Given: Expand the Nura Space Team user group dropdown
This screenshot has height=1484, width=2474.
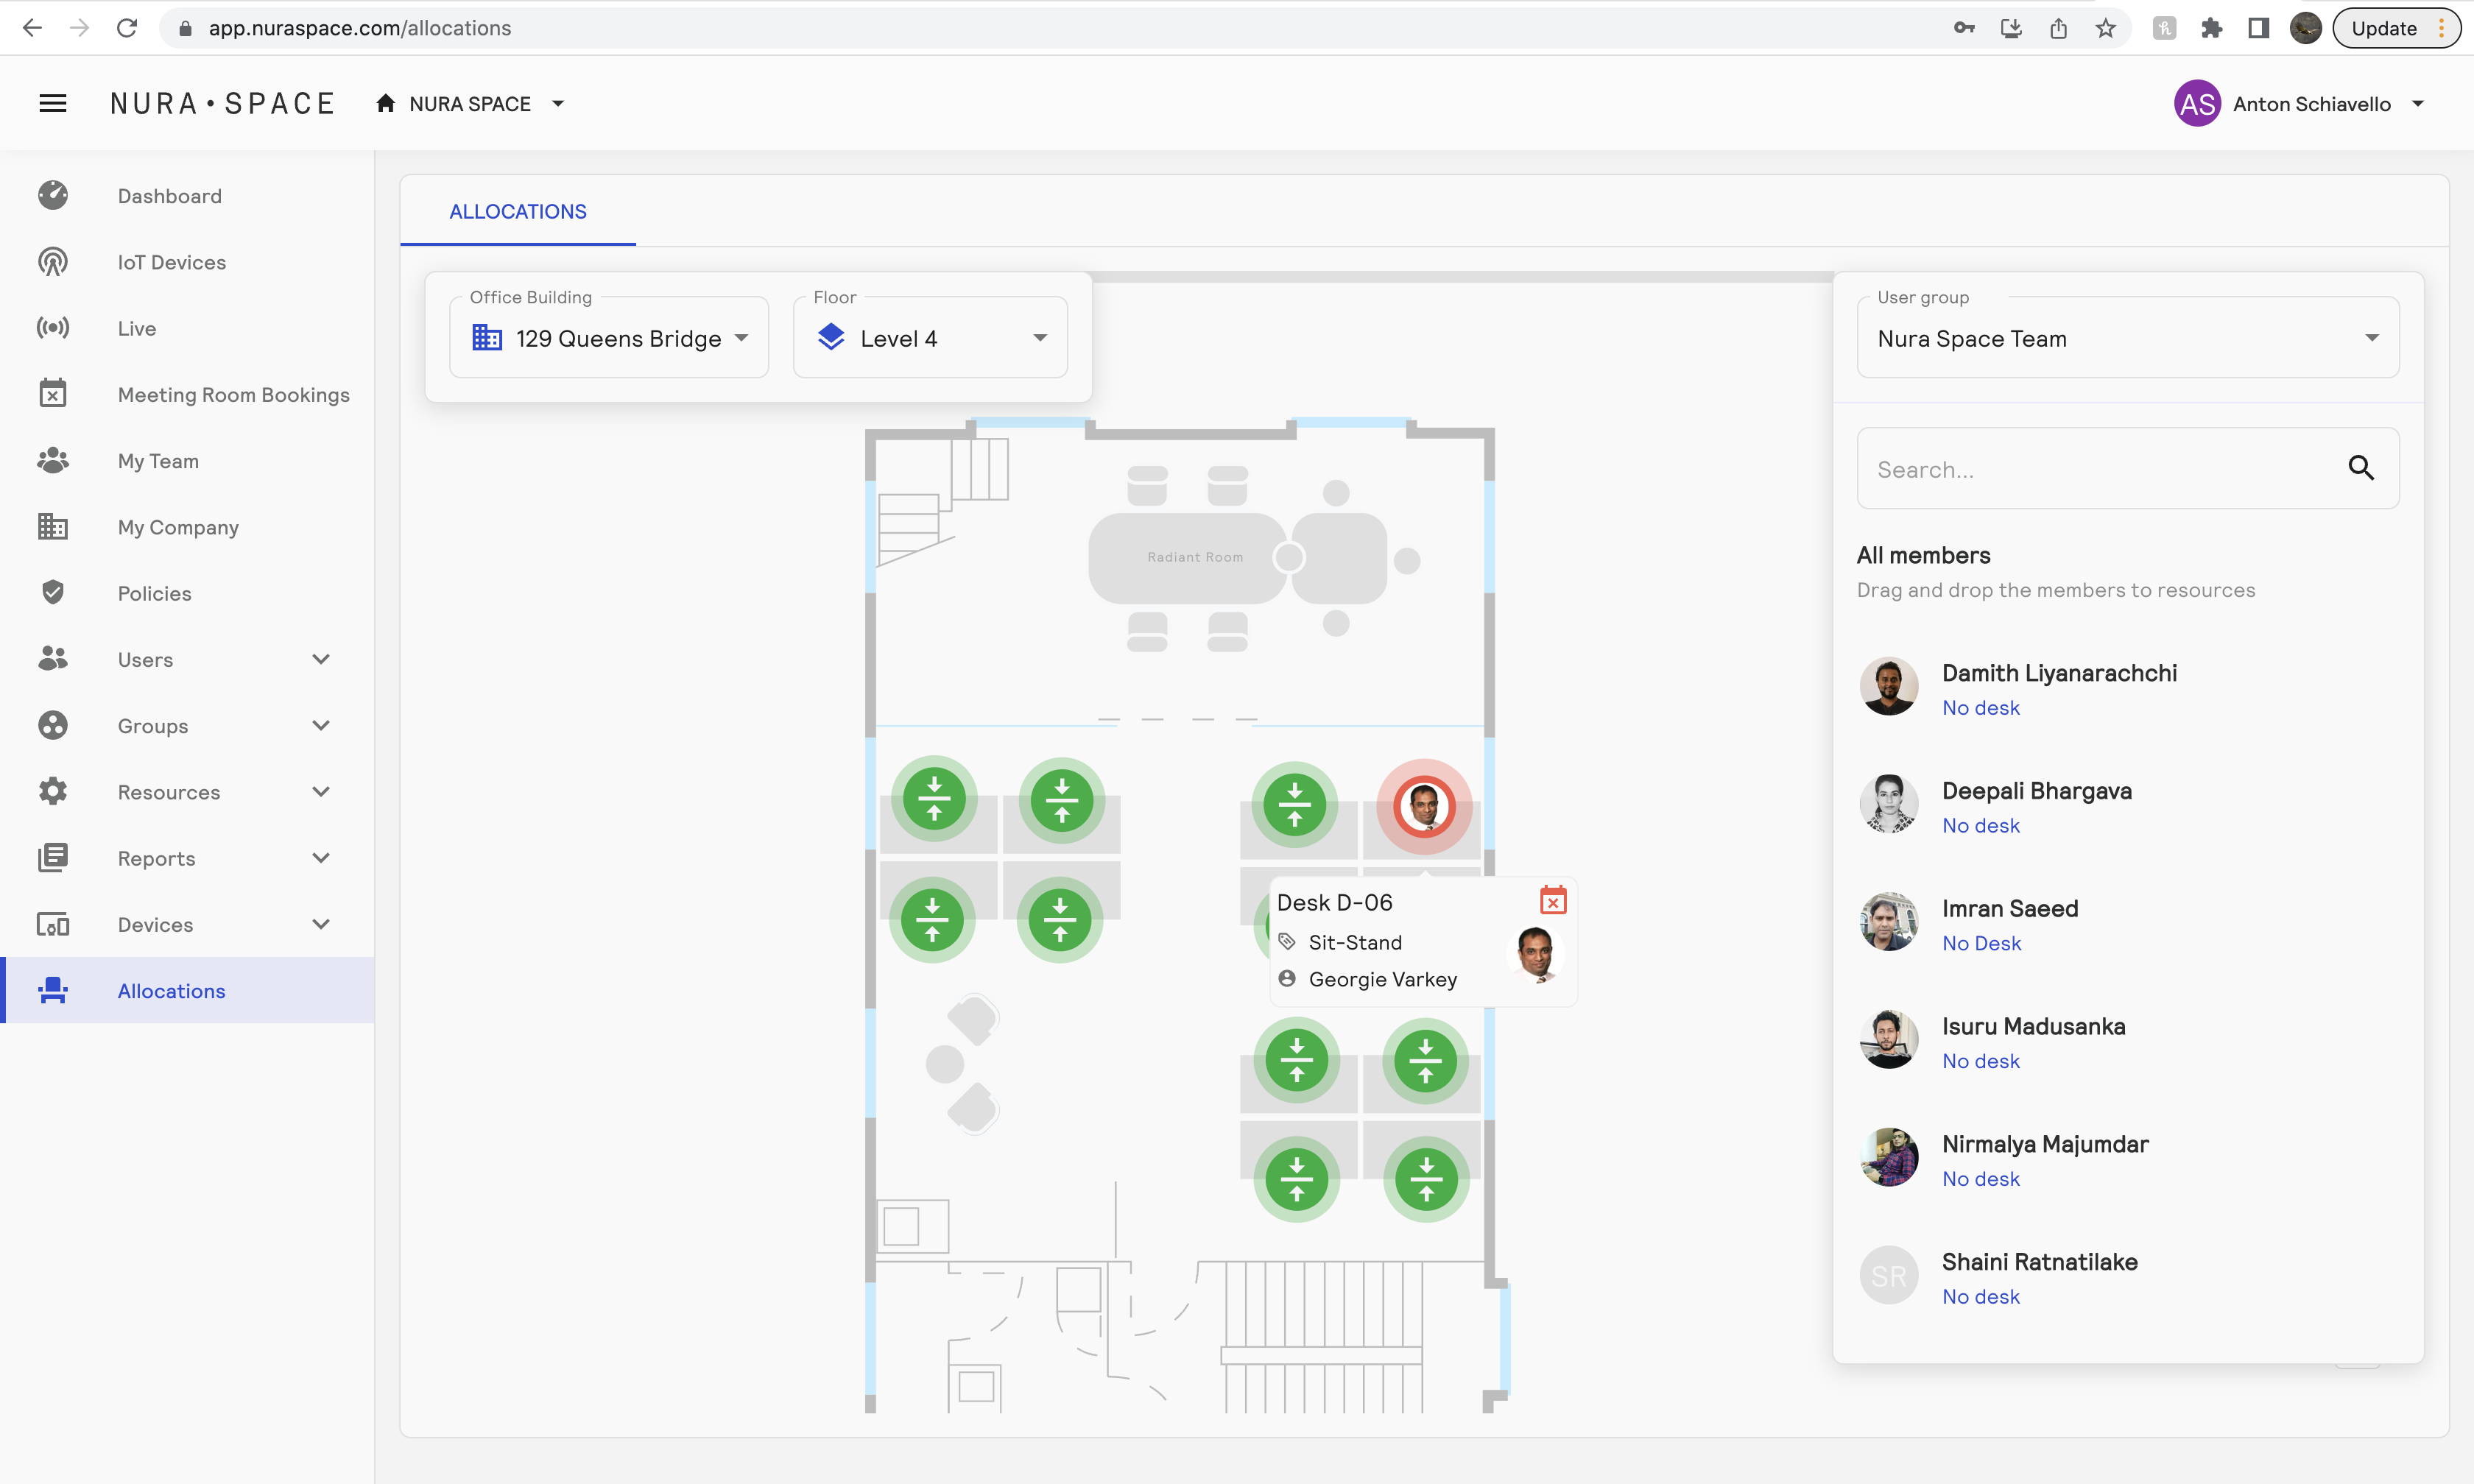Looking at the screenshot, I should 2372,337.
